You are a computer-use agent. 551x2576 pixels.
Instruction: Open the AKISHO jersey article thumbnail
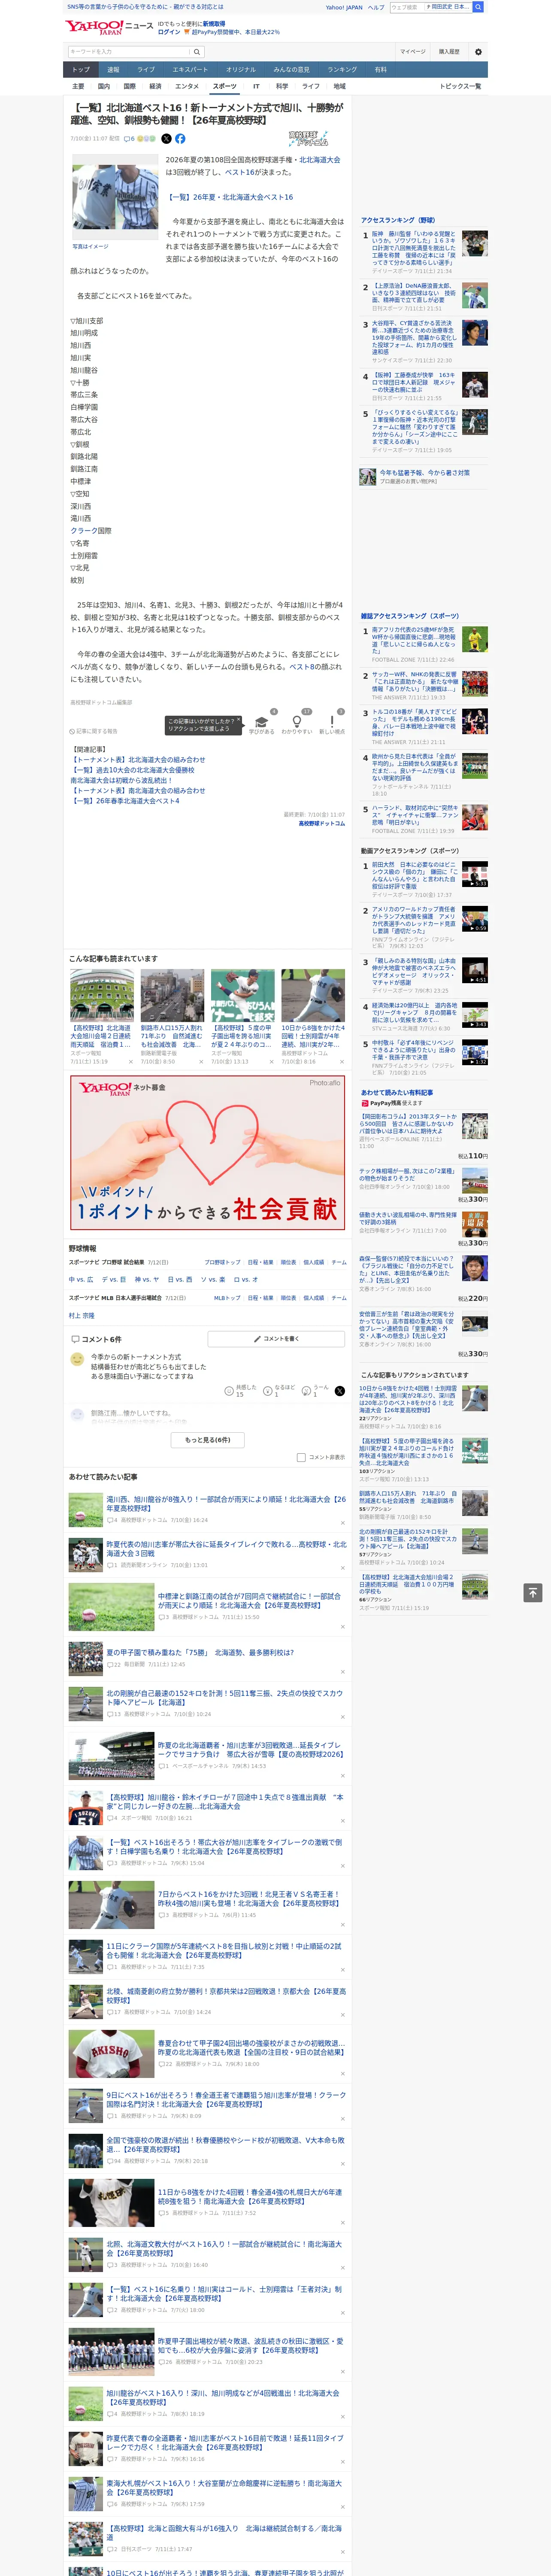click(111, 2055)
